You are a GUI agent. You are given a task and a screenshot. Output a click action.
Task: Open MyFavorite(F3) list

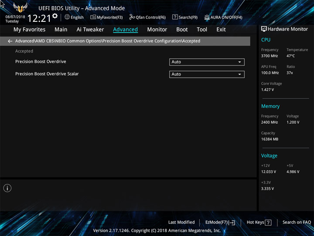pos(106,17)
